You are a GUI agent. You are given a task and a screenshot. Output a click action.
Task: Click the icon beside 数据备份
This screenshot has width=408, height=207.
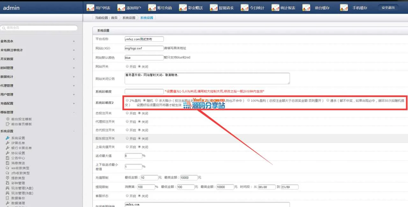point(8,198)
